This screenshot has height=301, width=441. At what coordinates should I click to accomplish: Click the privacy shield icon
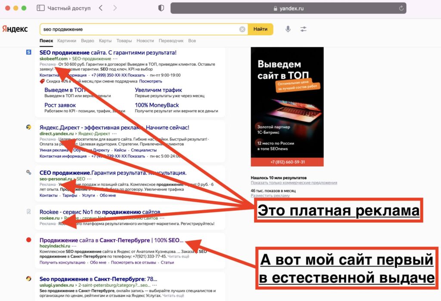[x=161, y=8]
